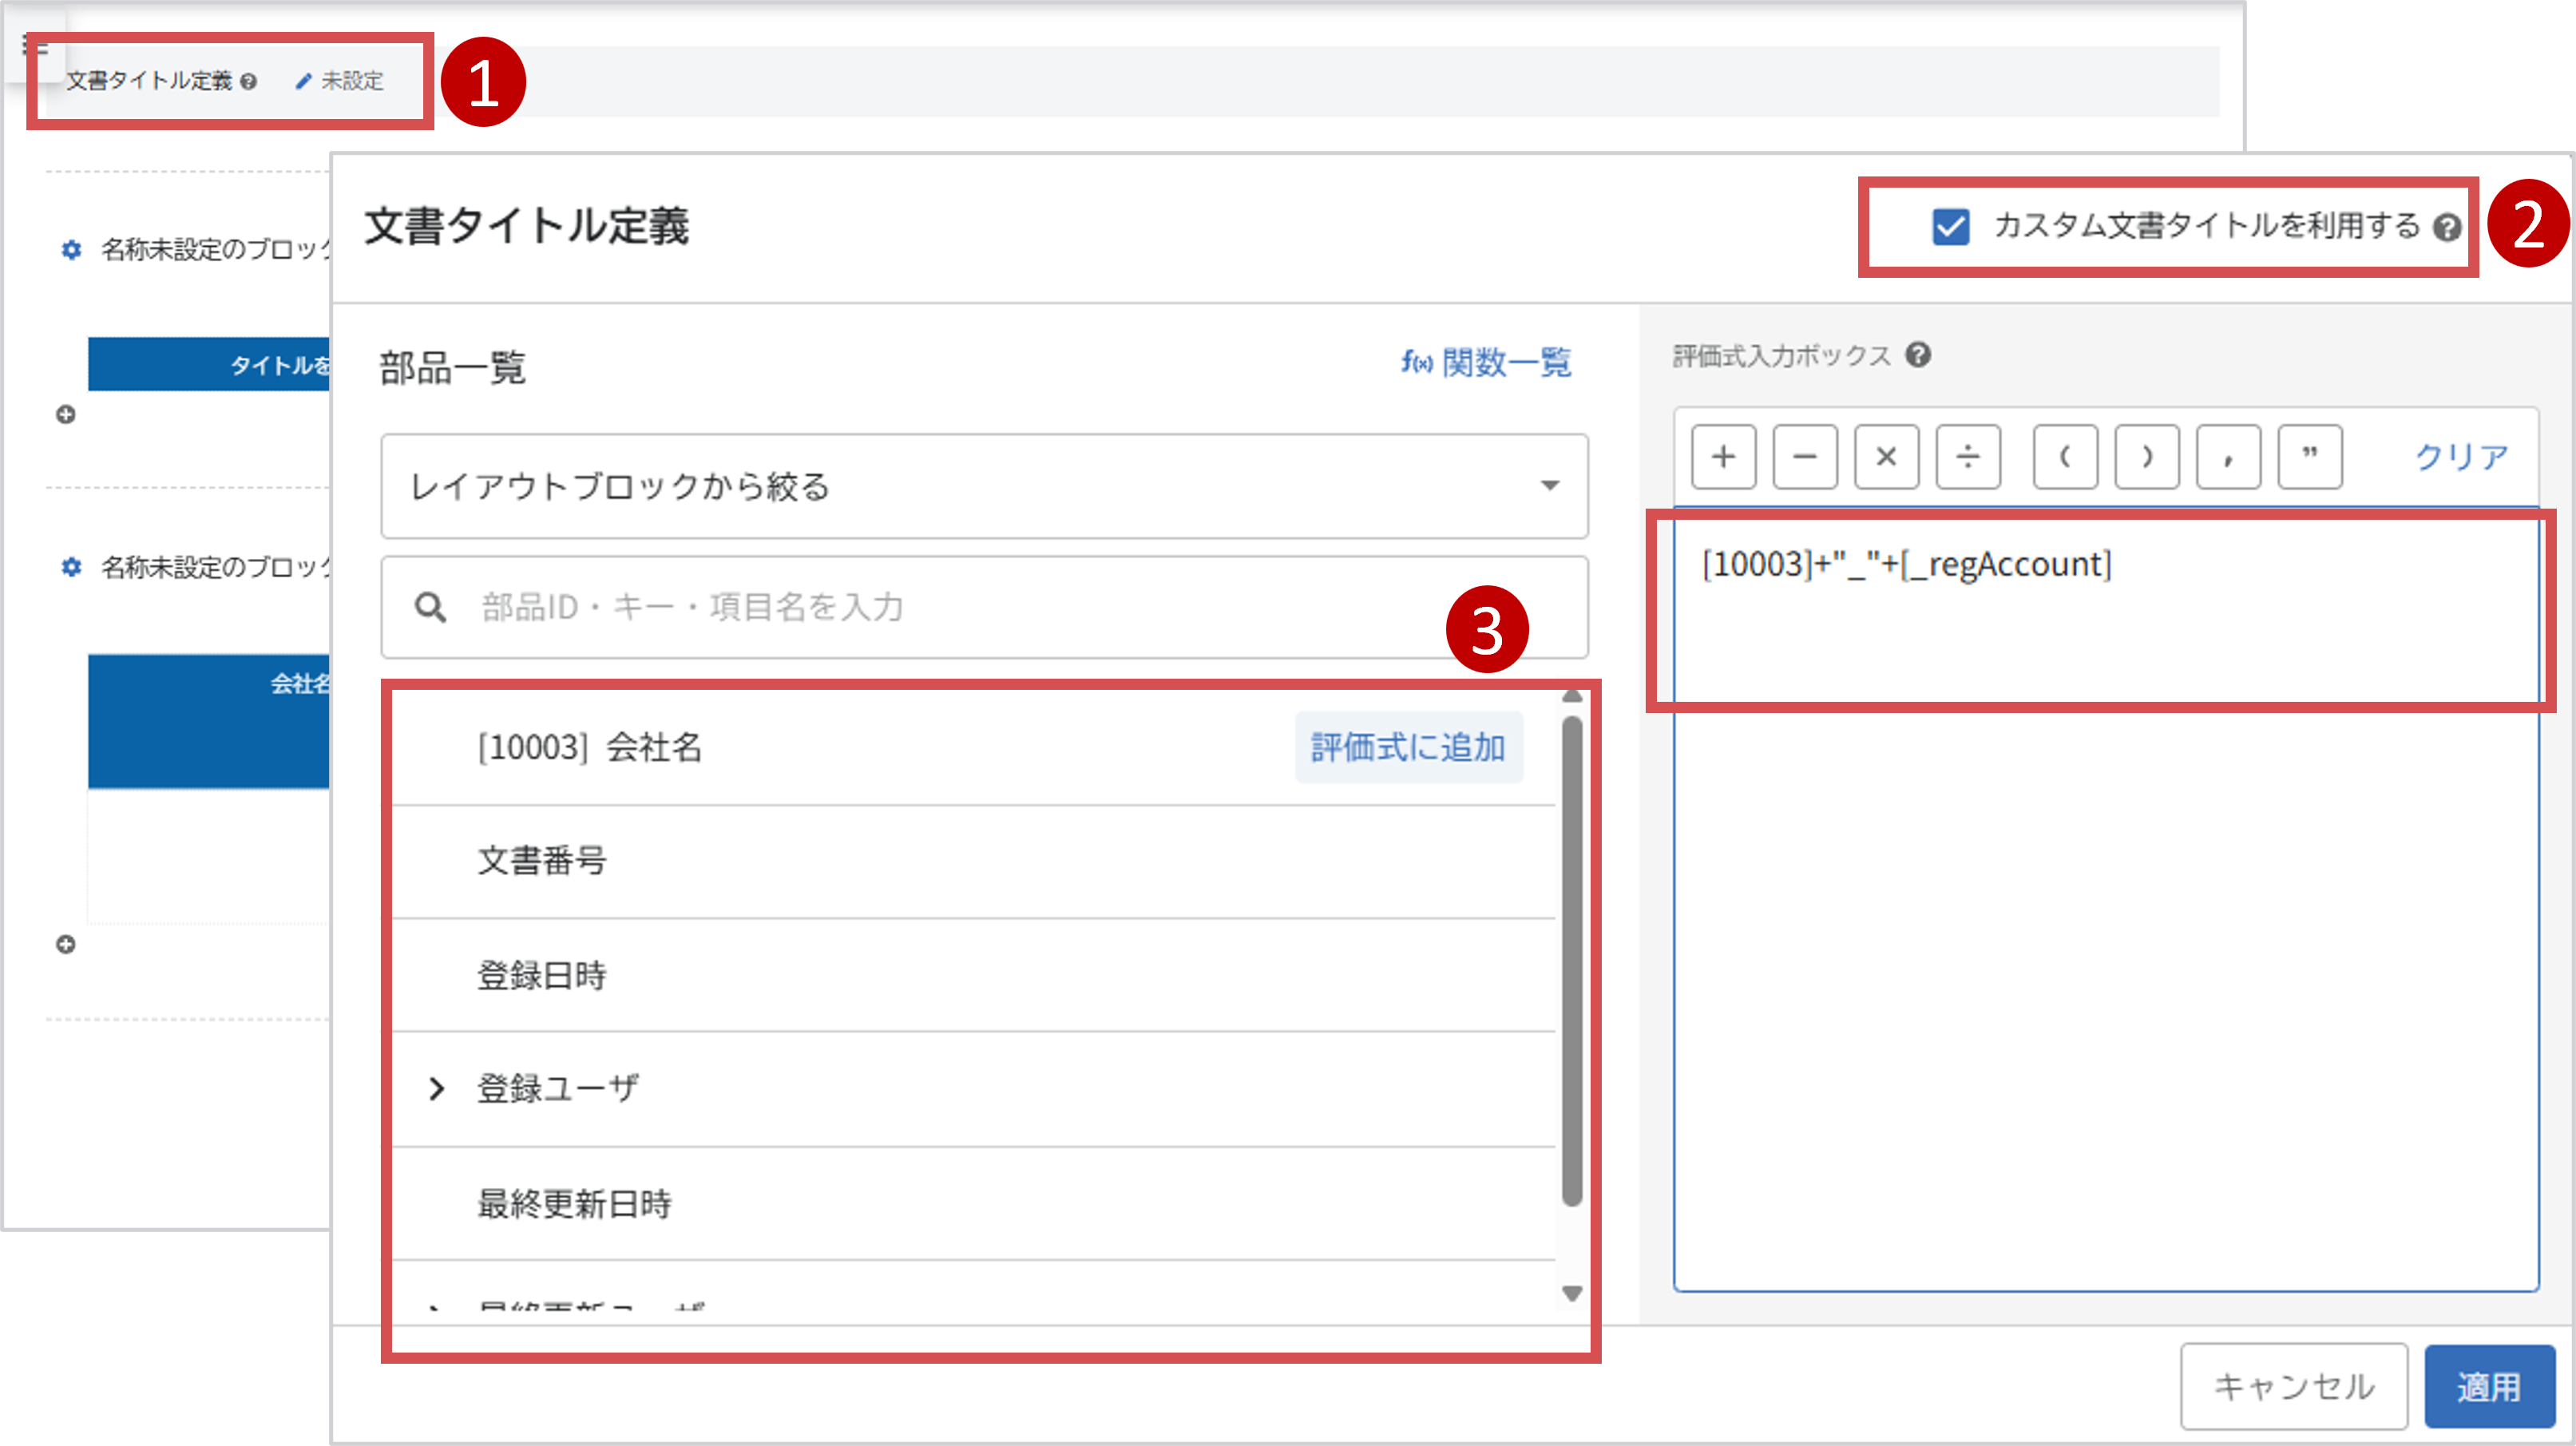Image resolution: width=2576 pixels, height=1446 pixels.
Task: Click the help icon next to カスタム文書タイトルを利用する
Action: click(x=2446, y=228)
